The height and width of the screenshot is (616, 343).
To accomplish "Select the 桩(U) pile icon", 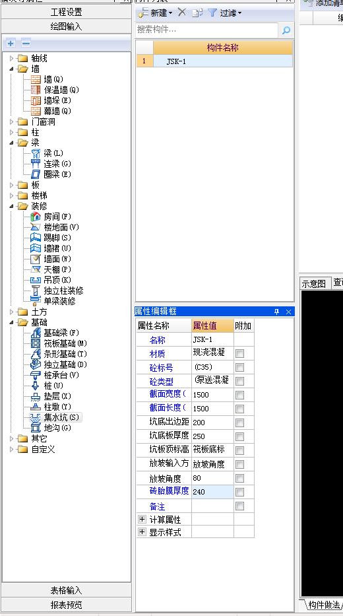I will (36, 386).
